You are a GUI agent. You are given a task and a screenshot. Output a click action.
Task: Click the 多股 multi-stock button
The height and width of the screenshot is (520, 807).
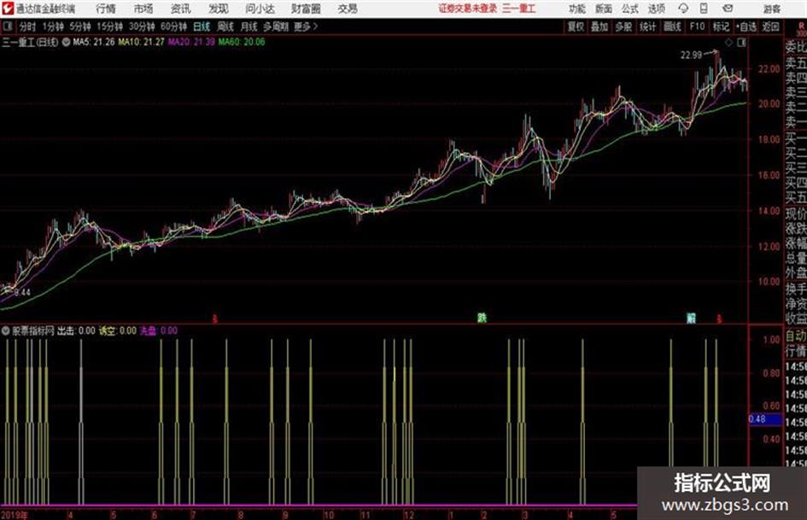(623, 26)
